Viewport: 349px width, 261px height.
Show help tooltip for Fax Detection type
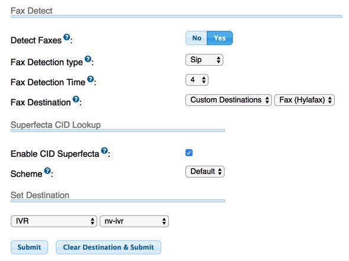[x=88, y=59]
